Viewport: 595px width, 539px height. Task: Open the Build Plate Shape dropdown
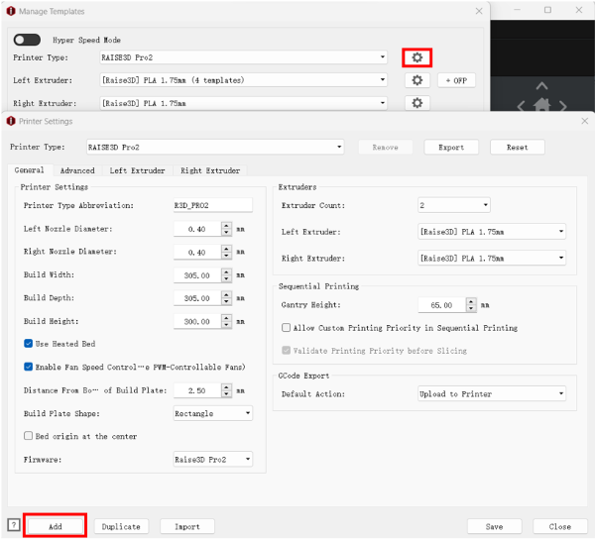[212, 413]
